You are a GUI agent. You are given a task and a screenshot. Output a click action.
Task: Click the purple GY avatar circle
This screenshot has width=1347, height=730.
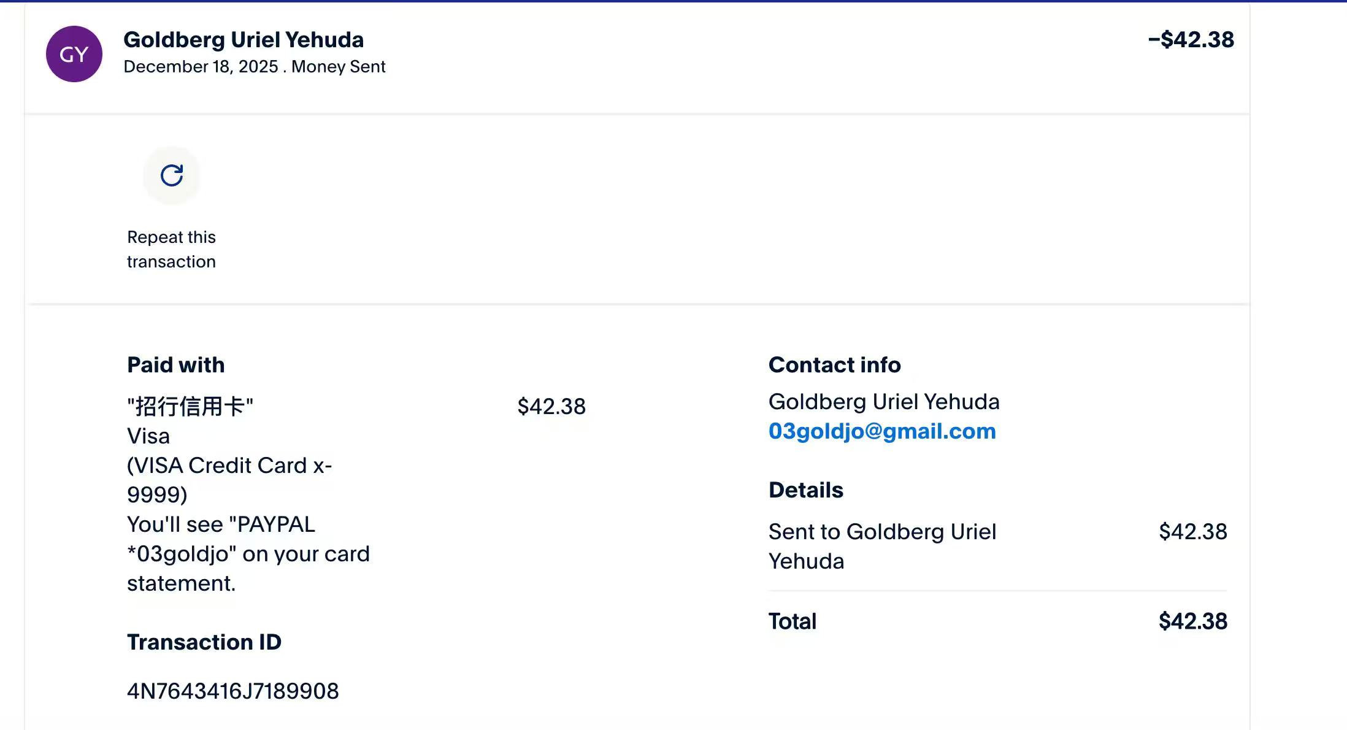click(x=74, y=54)
